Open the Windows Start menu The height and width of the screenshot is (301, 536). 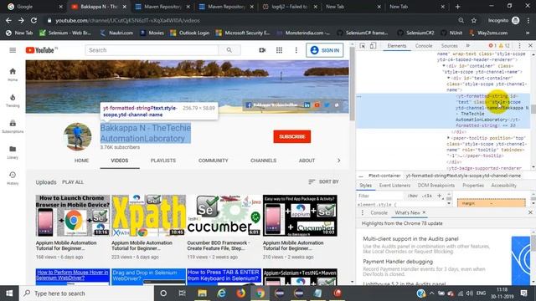[9, 293]
